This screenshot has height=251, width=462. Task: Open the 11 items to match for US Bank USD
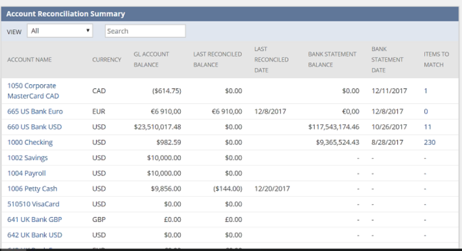coord(428,127)
